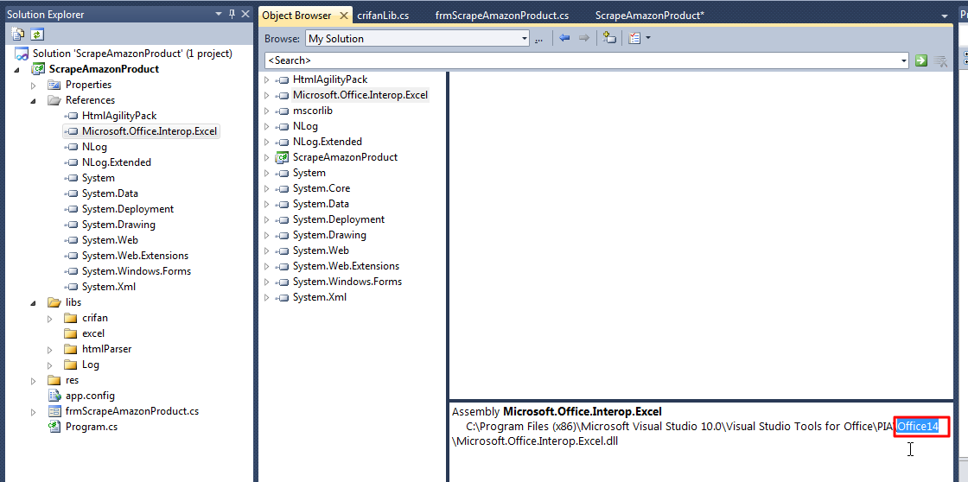Expand the htmlParser folder

[x=50, y=349]
